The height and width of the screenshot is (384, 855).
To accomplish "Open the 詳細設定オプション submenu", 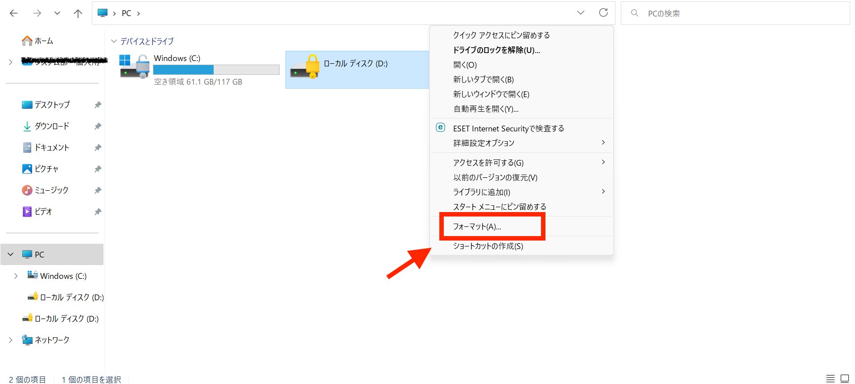I will click(522, 143).
